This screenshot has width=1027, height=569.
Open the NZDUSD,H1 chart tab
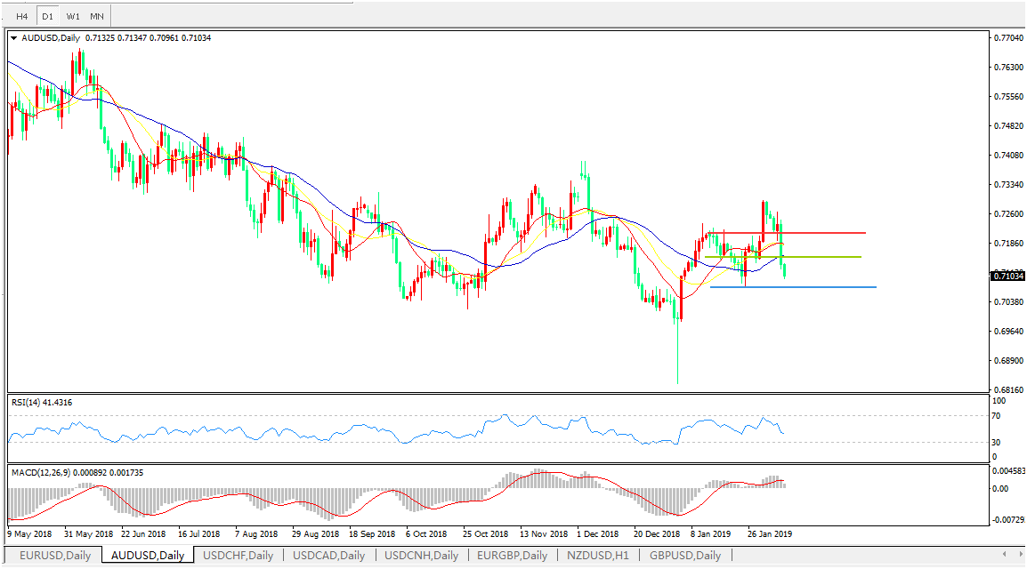pos(599,556)
